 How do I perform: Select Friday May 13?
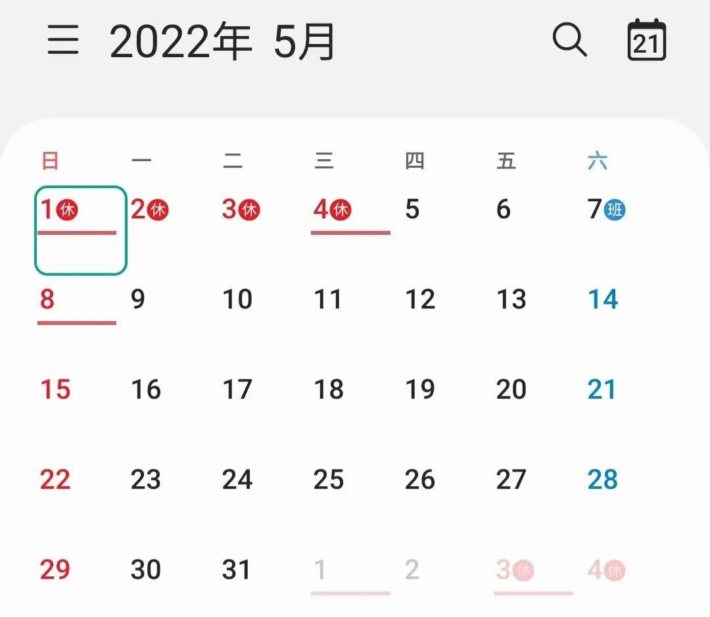(x=511, y=300)
